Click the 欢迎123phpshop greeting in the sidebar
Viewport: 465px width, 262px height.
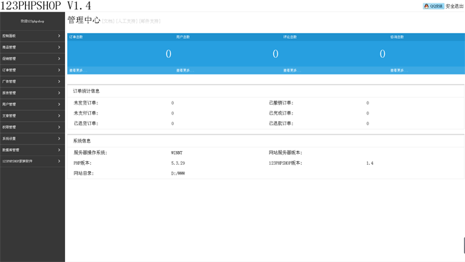click(32, 21)
